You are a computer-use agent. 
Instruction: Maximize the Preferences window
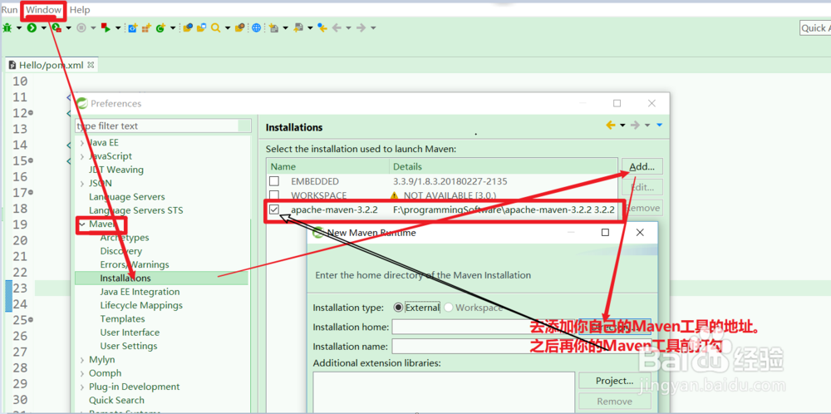coord(617,103)
